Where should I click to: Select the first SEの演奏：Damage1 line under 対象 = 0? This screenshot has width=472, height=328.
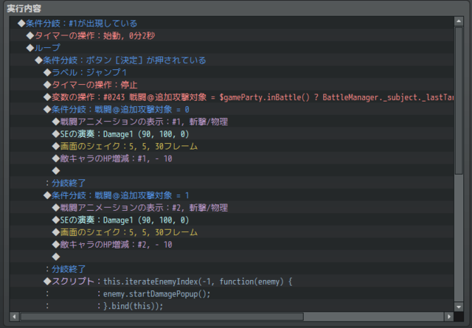coord(232,134)
